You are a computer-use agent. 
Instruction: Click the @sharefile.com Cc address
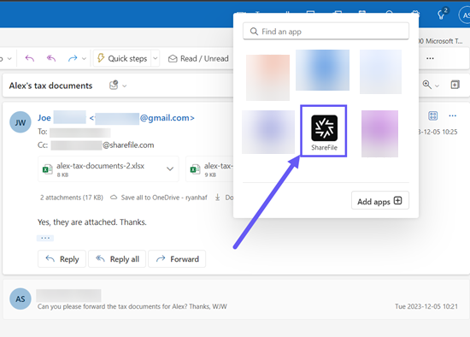(128, 145)
